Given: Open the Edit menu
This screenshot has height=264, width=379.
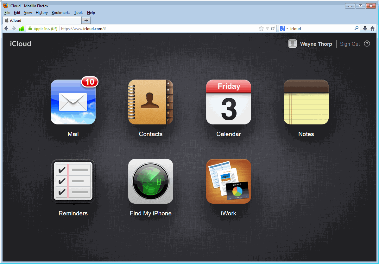Looking at the screenshot, I should (x=17, y=13).
